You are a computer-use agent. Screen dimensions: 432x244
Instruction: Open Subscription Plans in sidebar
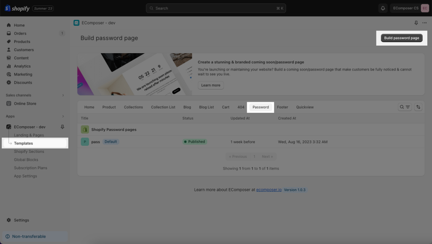coord(30,168)
